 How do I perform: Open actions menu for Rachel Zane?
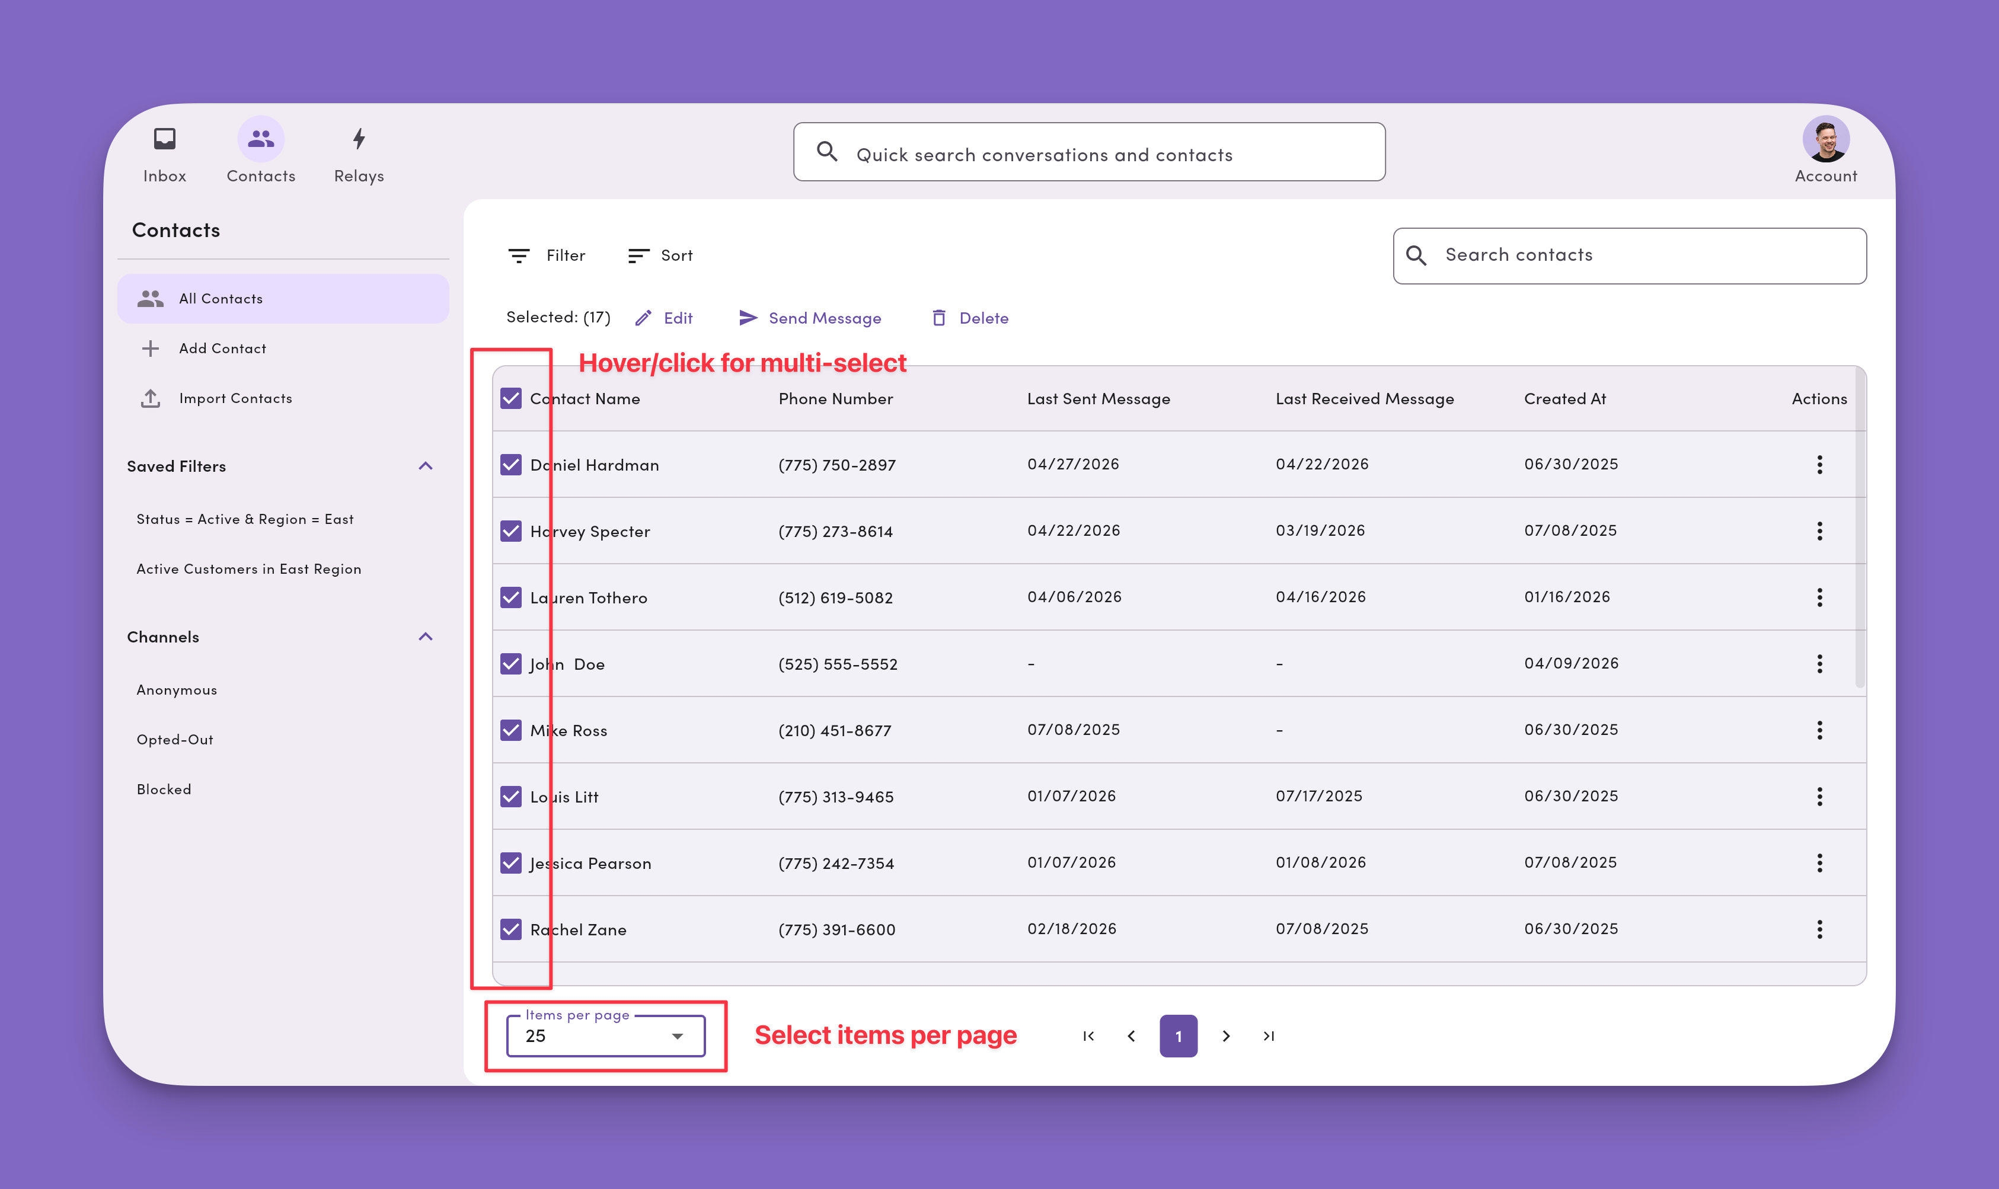click(x=1819, y=929)
